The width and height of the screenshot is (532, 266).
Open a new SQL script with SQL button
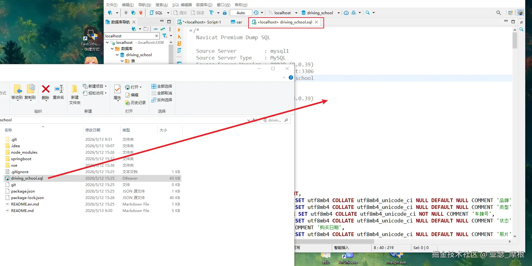[x=157, y=13]
